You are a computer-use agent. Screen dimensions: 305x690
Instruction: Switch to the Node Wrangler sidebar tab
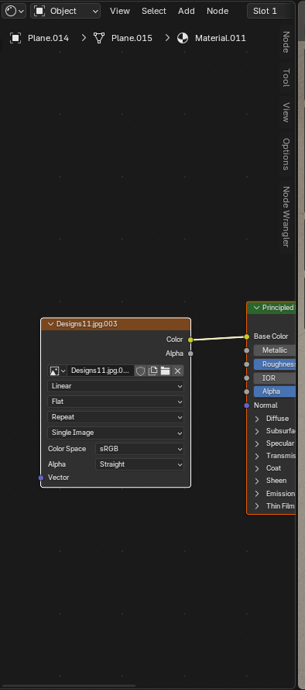point(286,216)
